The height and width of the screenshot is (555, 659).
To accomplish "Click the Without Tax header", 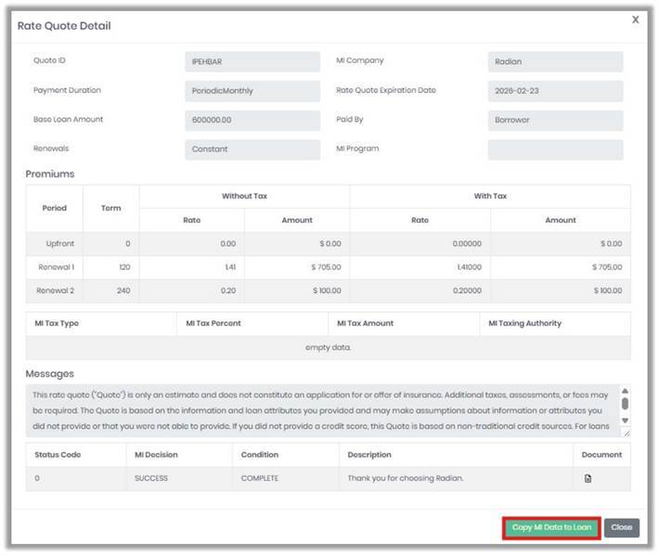I will coord(244,196).
